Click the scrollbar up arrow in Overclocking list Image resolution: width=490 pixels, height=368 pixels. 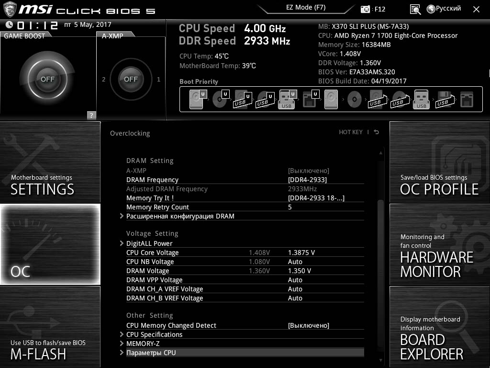380,153
